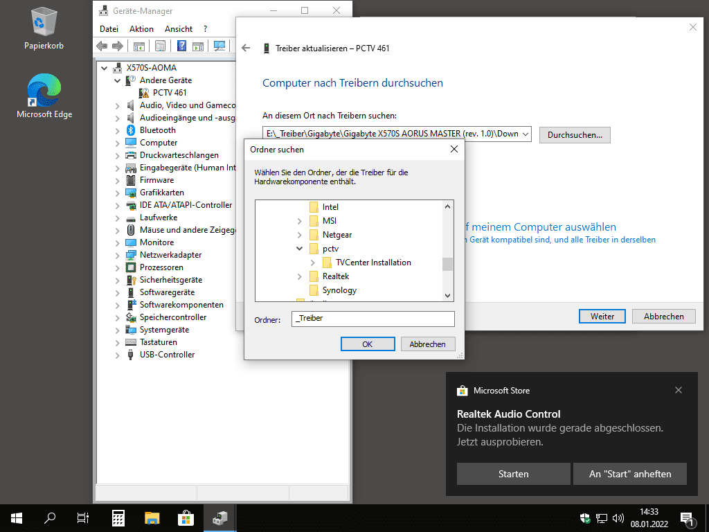Click the Grafikkarten icon

[x=131, y=193]
